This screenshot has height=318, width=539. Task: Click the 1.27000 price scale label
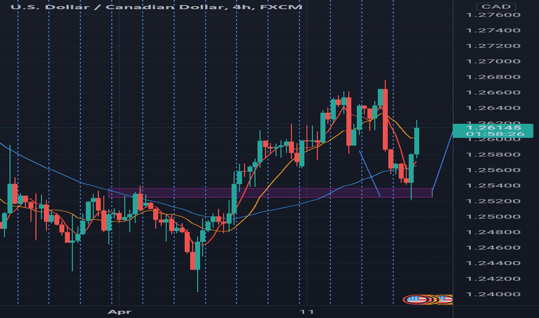click(x=493, y=61)
